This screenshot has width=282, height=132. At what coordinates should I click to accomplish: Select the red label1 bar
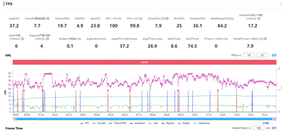(x=145, y=62)
